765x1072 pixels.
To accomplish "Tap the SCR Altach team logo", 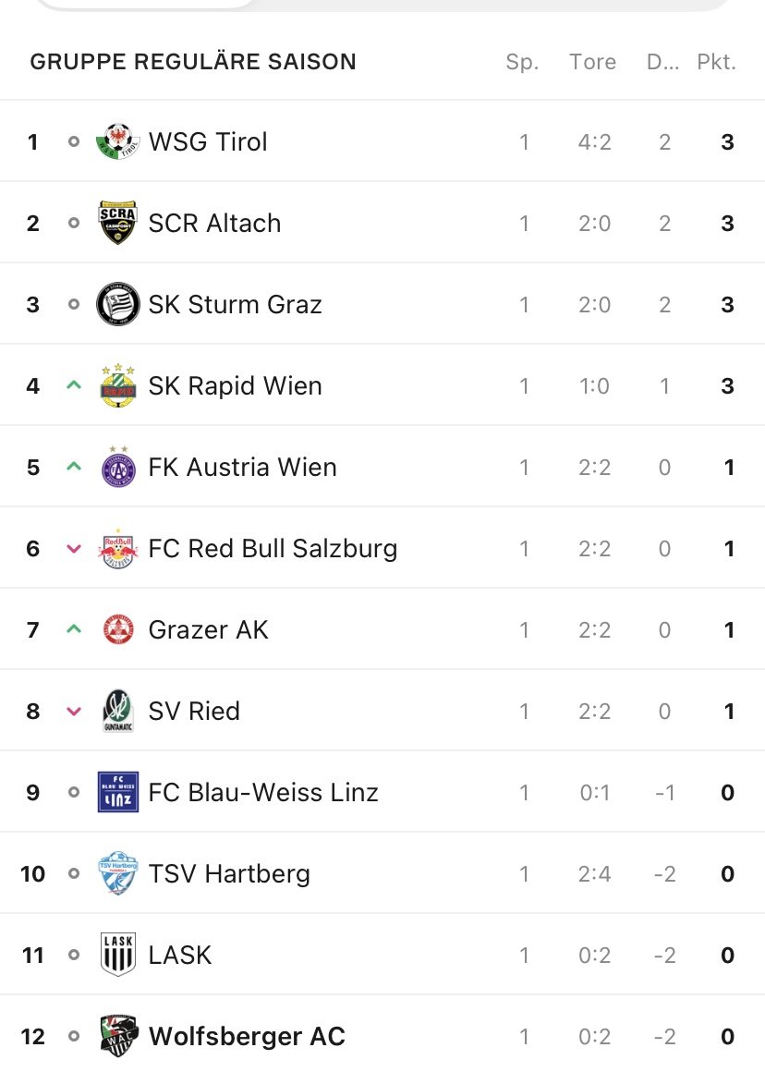I will (x=118, y=223).
